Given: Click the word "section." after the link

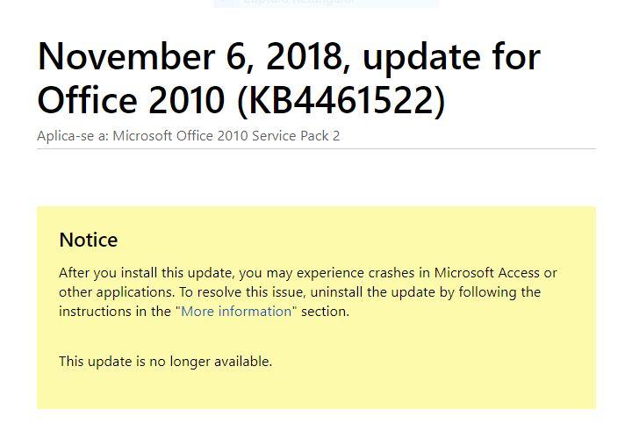Looking at the screenshot, I should pos(325,312).
